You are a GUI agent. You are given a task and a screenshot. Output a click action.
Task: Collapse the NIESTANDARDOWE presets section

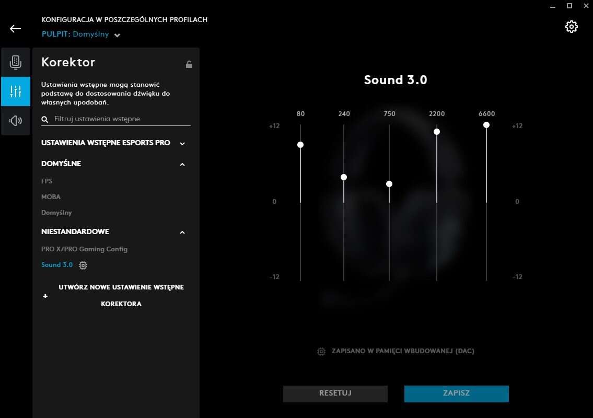[x=182, y=232]
